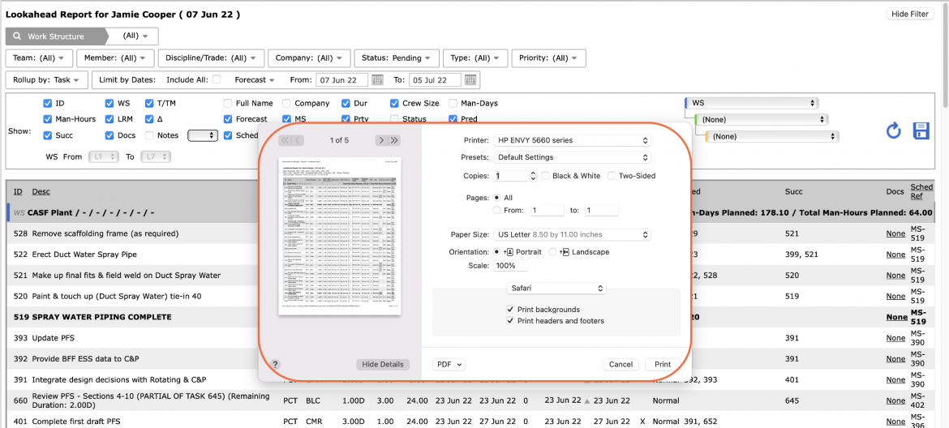Sort by the ID column header
This screenshot has width=949, height=428.
pyautogui.click(x=18, y=191)
